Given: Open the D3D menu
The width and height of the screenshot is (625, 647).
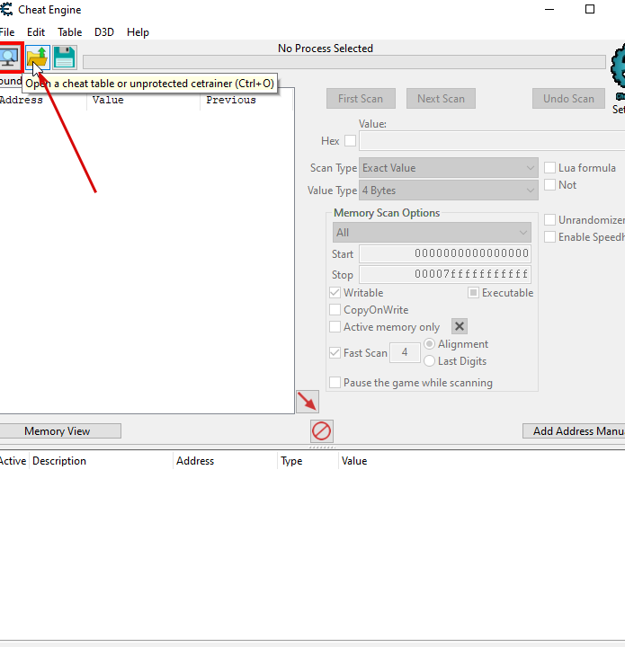Looking at the screenshot, I should [x=104, y=32].
